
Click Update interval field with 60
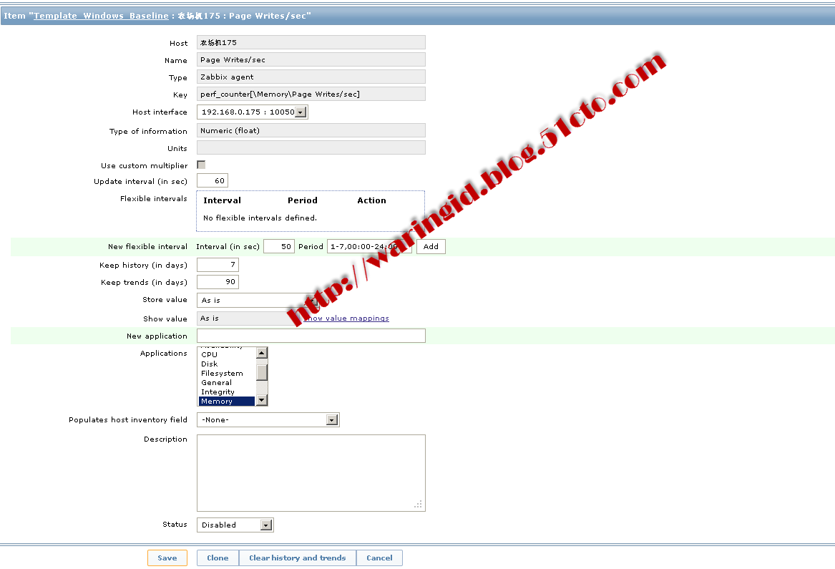pos(213,180)
